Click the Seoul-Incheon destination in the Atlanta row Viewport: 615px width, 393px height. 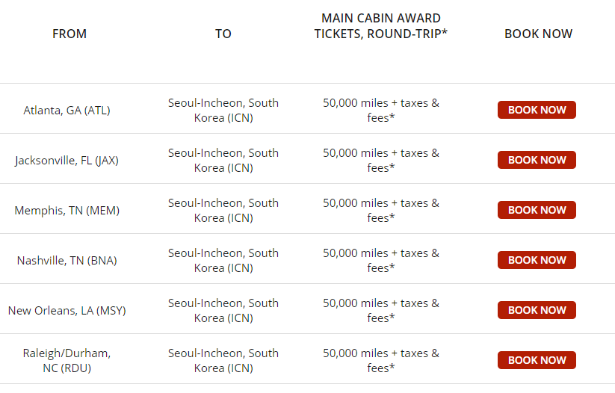click(223, 110)
